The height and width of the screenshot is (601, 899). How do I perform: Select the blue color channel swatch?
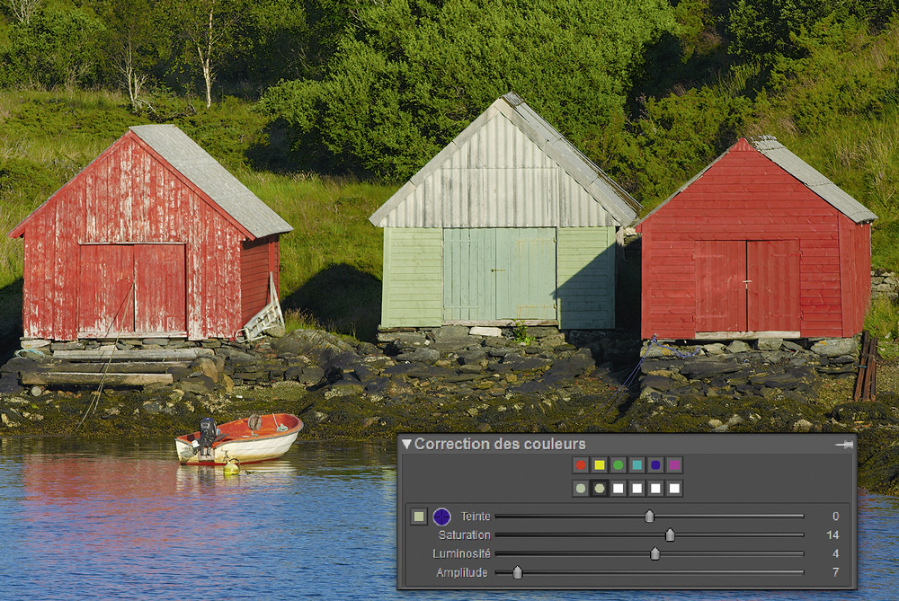(656, 465)
